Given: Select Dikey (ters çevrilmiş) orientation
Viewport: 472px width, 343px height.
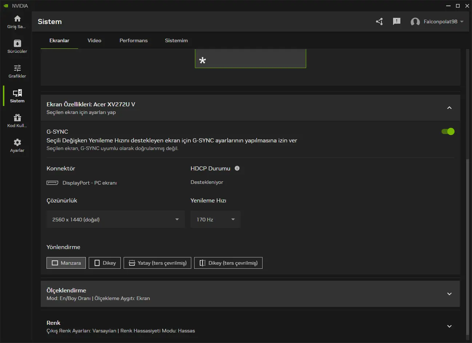Looking at the screenshot, I should pos(228,263).
